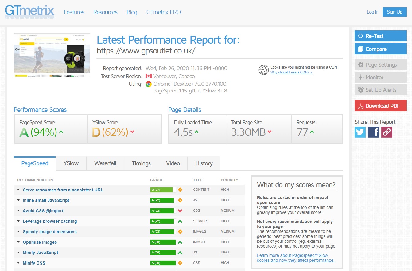Click Download PDF button

(x=380, y=106)
